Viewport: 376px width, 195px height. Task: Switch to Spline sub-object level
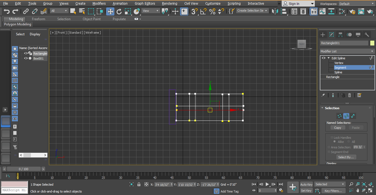[338, 72]
